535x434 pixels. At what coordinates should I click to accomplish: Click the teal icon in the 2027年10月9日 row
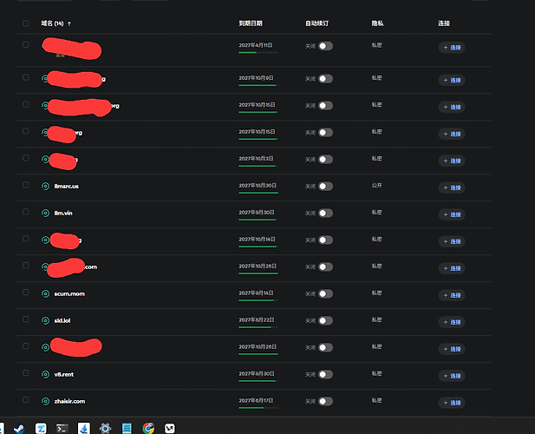45,78
